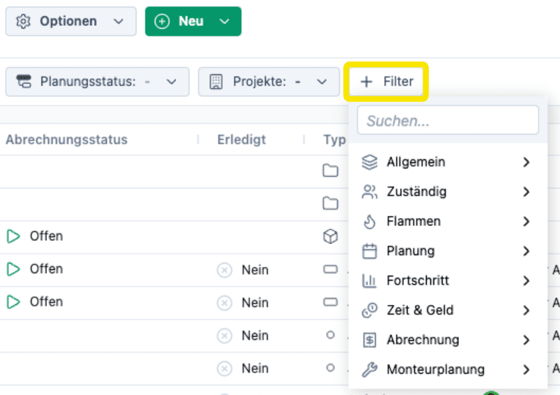Open the Flammen filter category
Viewport: 560px width, 395px height.
tap(447, 221)
